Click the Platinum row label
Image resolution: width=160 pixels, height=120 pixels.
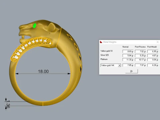click(104, 59)
